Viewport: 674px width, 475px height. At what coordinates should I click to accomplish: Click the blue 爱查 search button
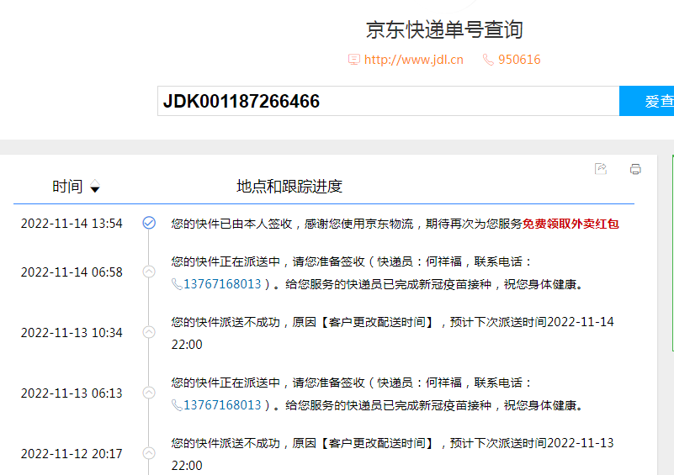coord(646,101)
